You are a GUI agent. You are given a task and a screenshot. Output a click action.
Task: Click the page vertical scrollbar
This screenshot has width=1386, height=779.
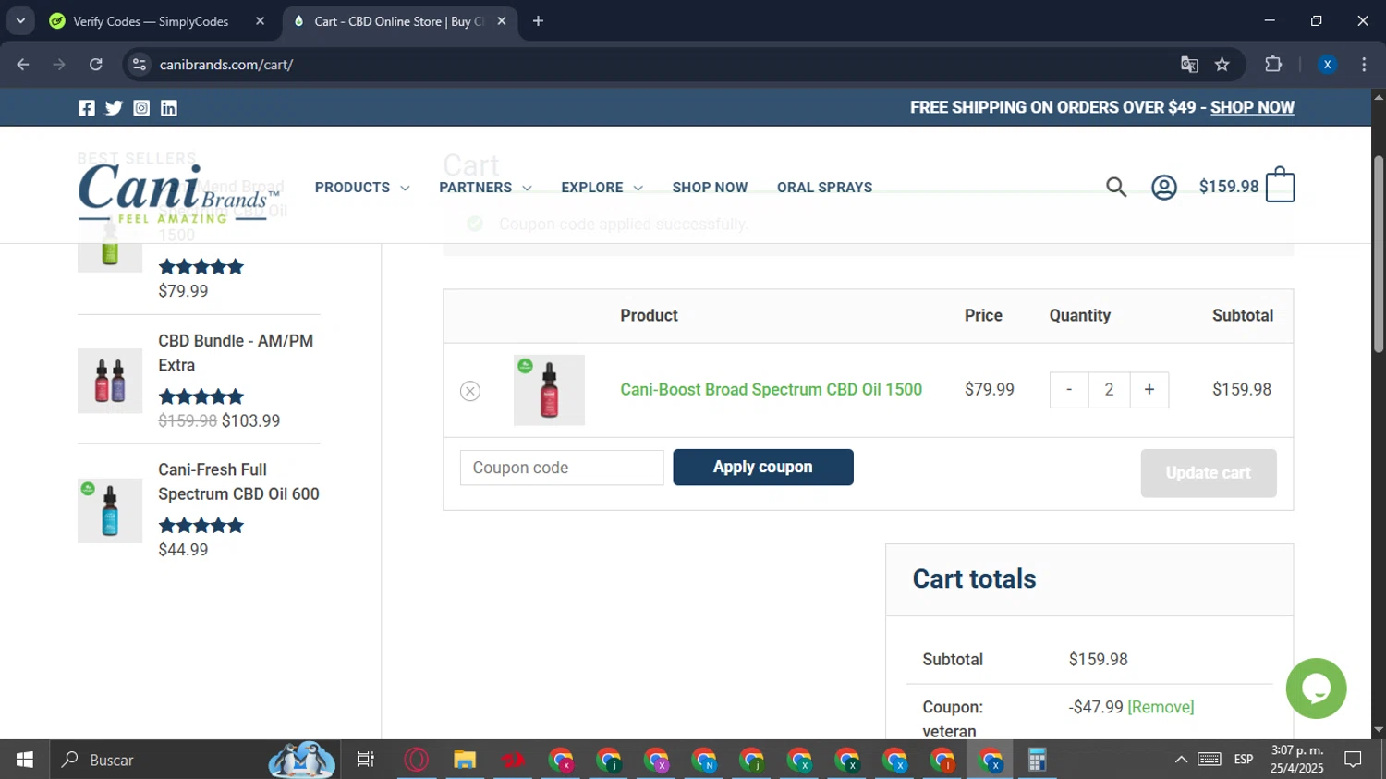pyautogui.click(x=1379, y=254)
